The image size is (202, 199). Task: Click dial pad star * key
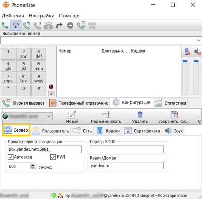click(8, 91)
